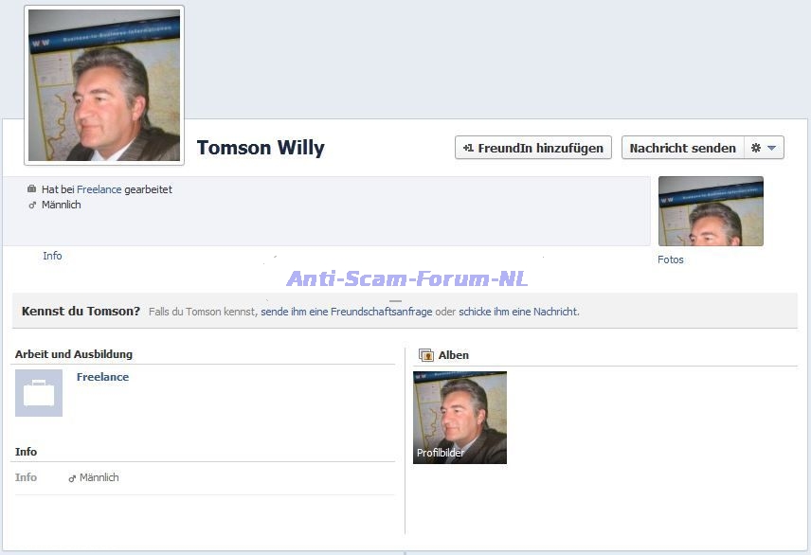The width and height of the screenshot is (811, 555).
Task: Click the grey briefcase placeholder for Freelance
Action: [x=39, y=393]
